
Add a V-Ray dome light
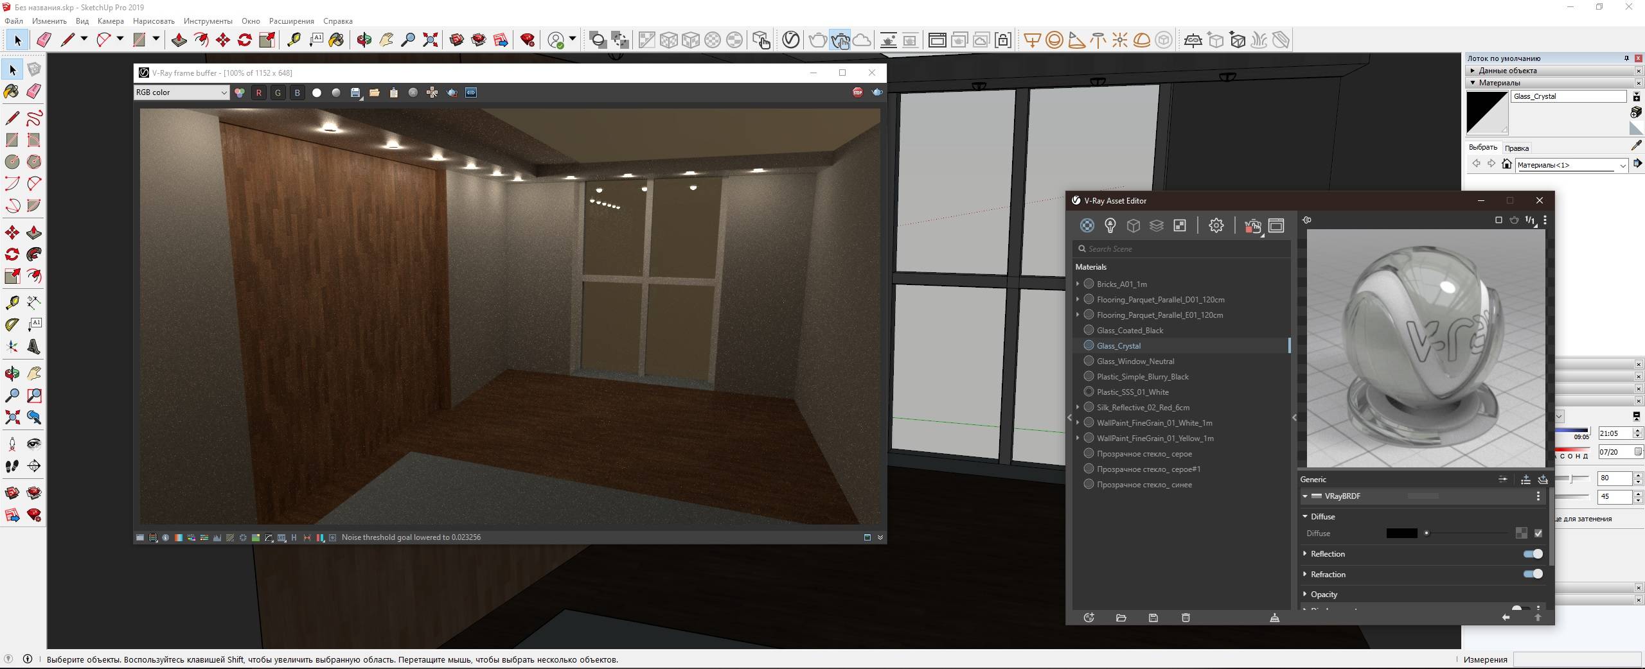tap(1142, 40)
